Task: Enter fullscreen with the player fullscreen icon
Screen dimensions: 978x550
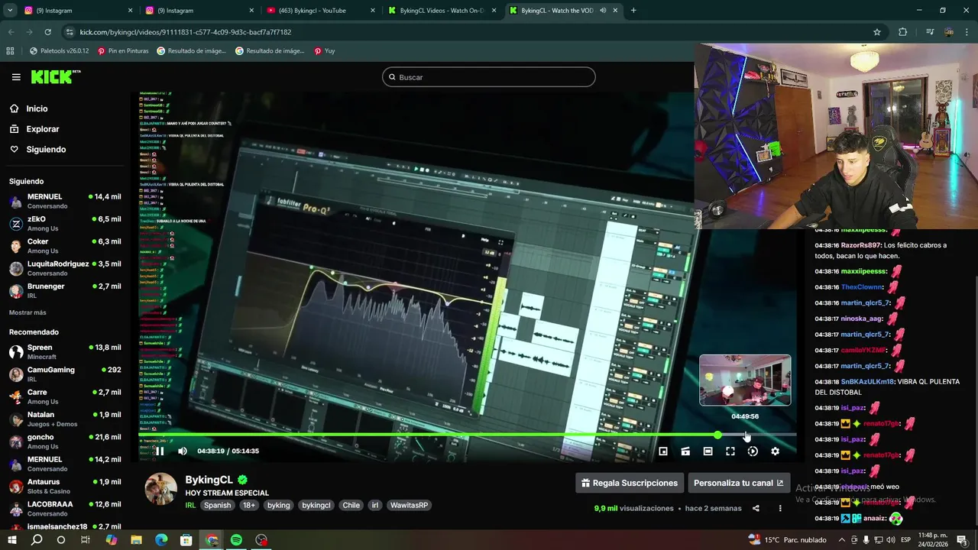Action: pos(730,451)
